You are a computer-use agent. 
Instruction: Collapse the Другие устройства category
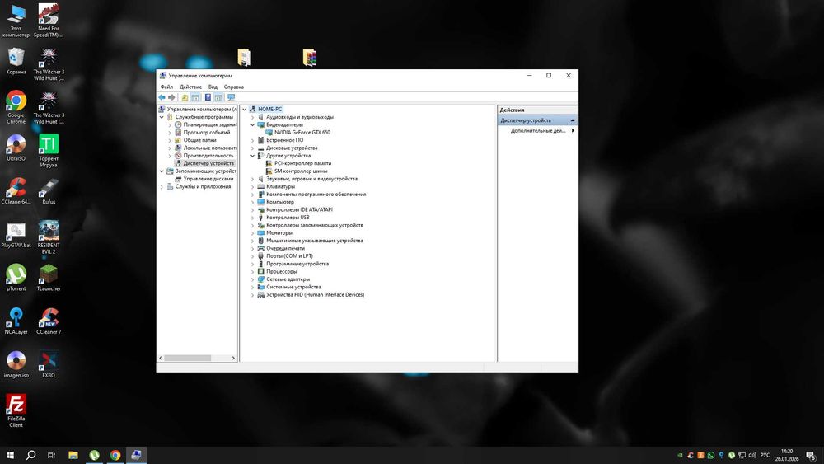253,156
